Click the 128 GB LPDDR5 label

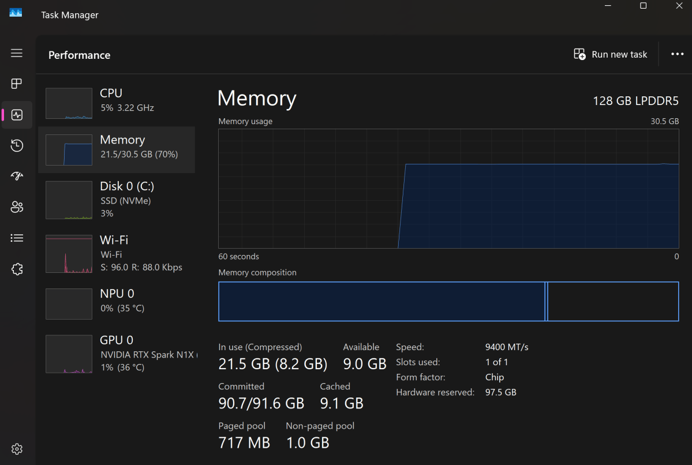coord(635,101)
